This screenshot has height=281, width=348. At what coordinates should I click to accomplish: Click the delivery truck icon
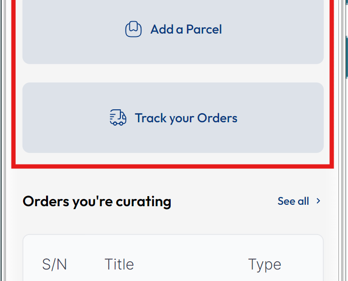(x=118, y=117)
